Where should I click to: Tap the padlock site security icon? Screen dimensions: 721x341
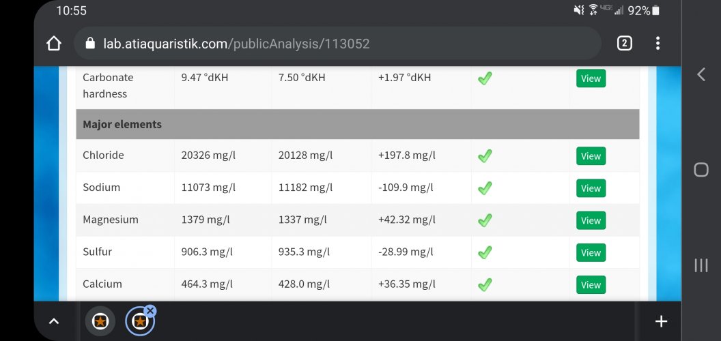[x=89, y=44]
